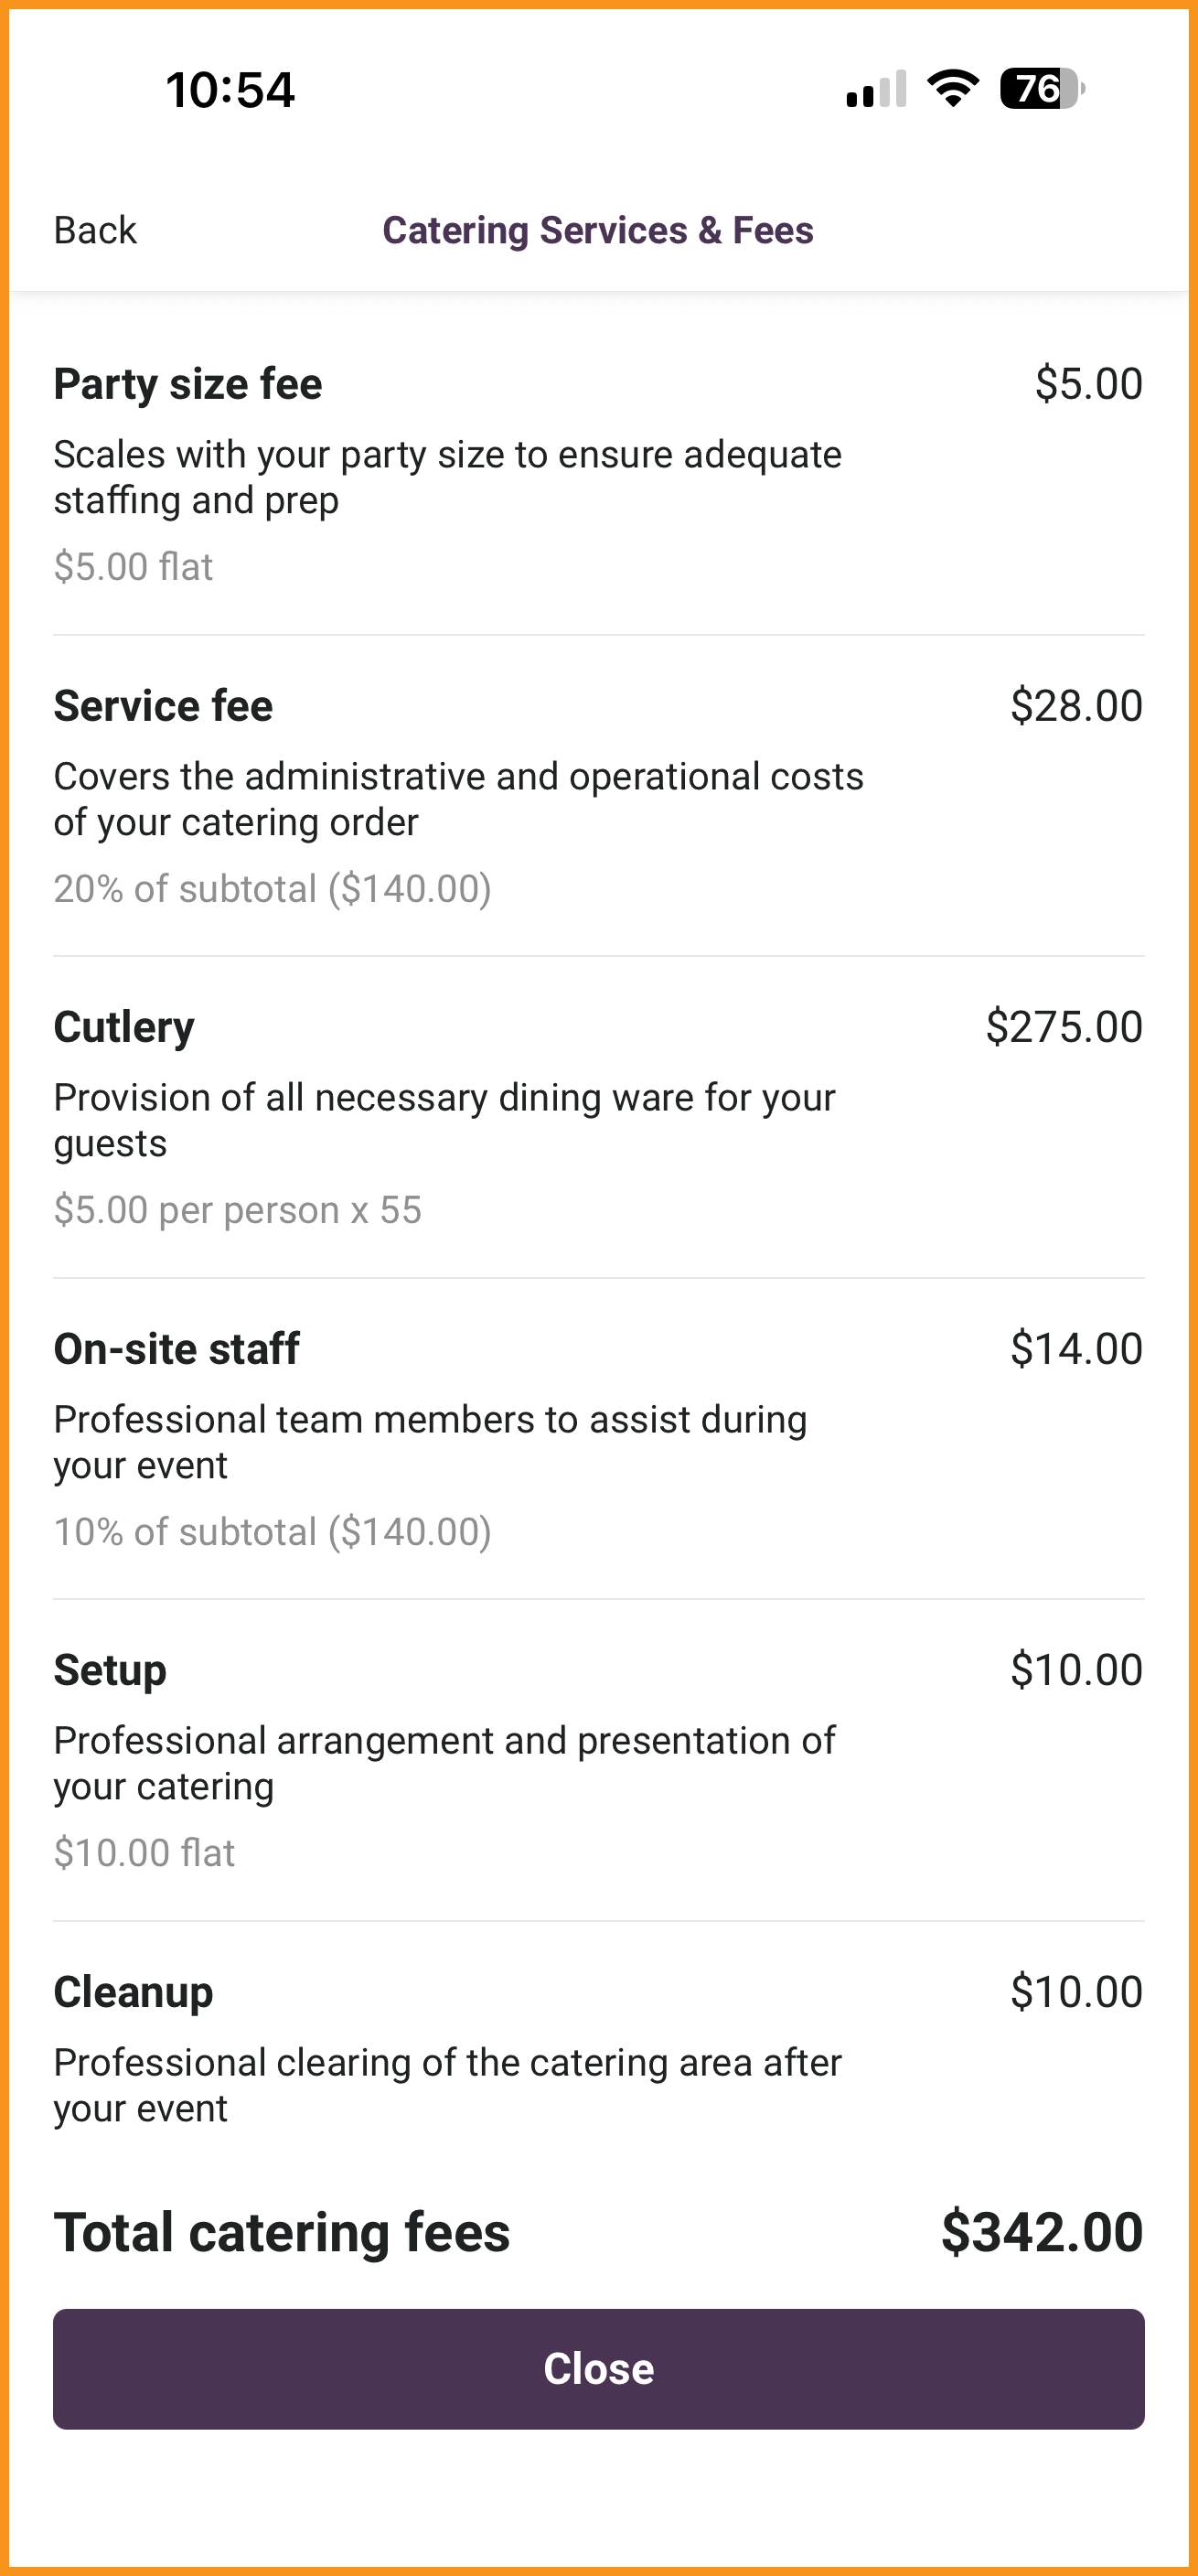This screenshot has width=1198, height=2576.
Task: Tap the battery level indicator
Action: tap(1042, 88)
